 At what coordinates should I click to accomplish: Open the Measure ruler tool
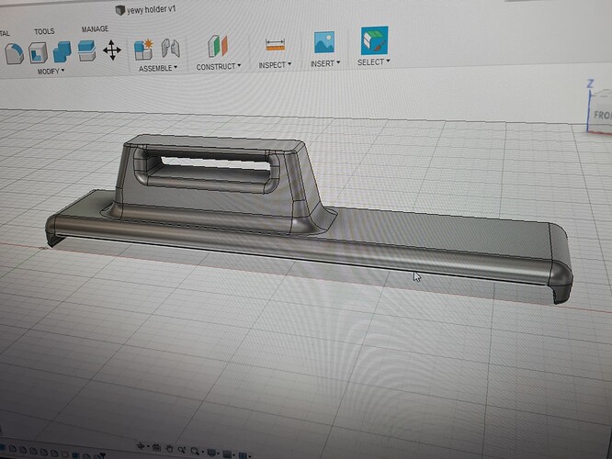coord(275,44)
